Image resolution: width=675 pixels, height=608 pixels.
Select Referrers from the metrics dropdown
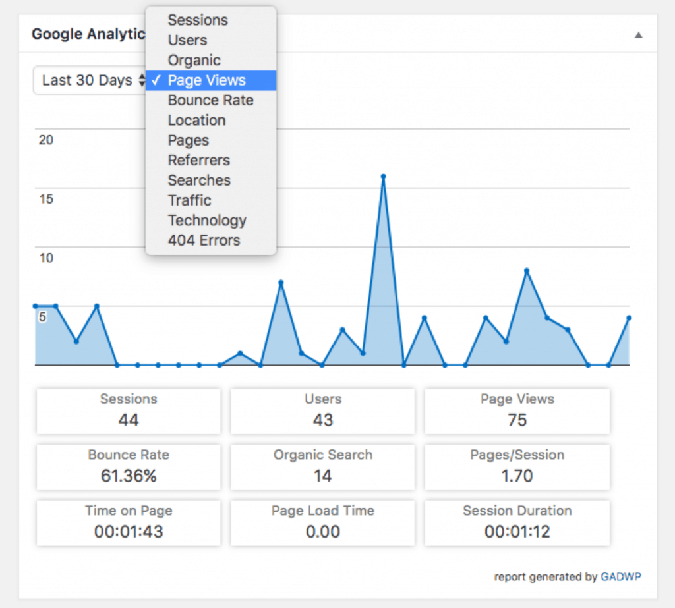coord(198,160)
